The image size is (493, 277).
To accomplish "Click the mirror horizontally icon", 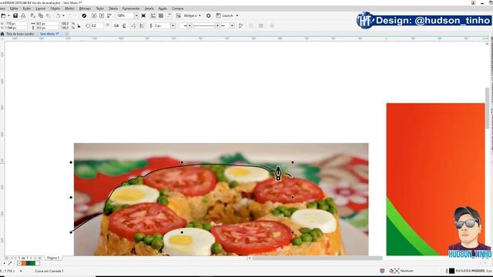I will click(116, 25).
